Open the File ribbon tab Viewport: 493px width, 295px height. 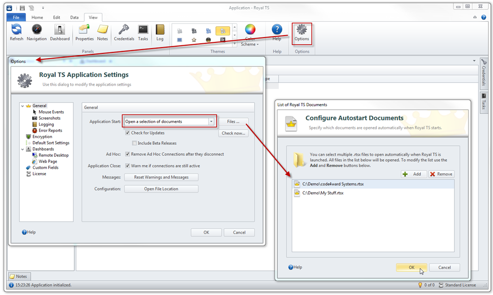[16, 17]
